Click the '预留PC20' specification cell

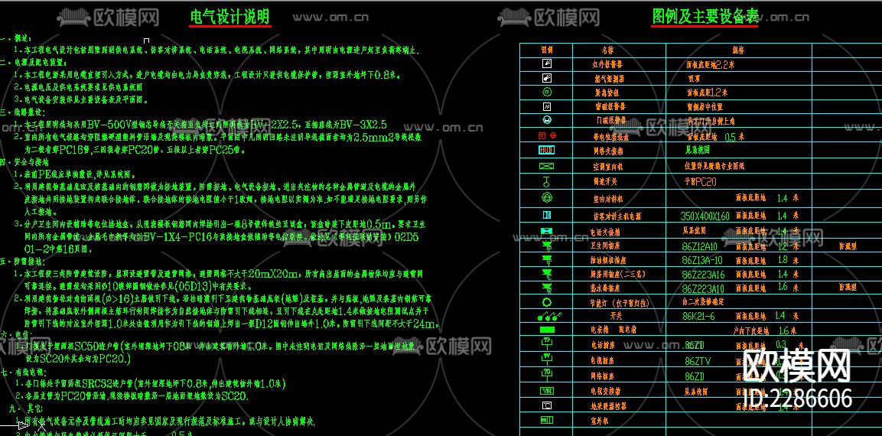[700, 182]
